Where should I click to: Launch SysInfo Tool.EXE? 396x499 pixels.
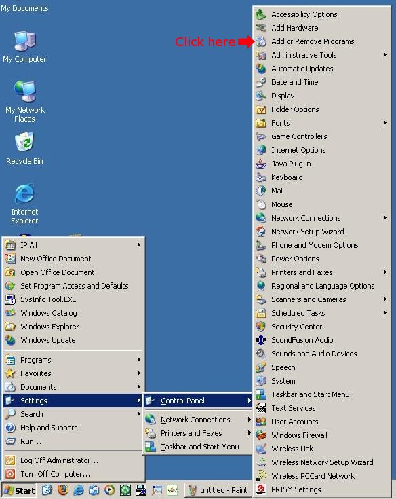tap(73, 299)
